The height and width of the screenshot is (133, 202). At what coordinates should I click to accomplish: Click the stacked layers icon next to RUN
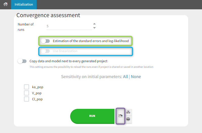coord(128,119)
